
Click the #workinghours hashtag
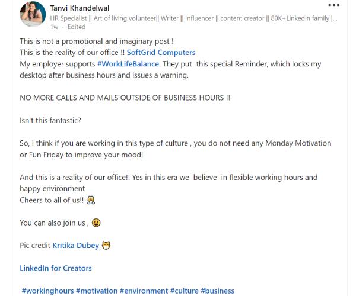[47, 291]
